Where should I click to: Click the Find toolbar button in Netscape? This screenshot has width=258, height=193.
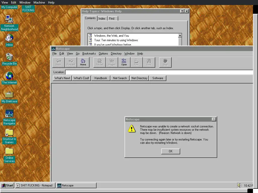(149, 62)
